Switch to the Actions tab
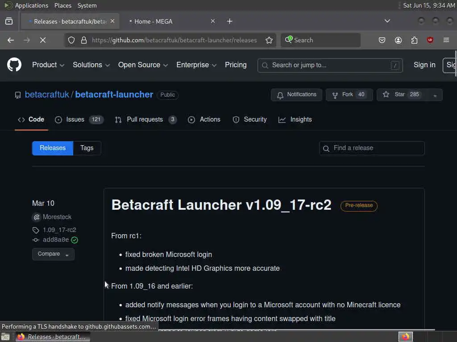This screenshot has width=457, height=342. pyautogui.click(x=204, y=119)
